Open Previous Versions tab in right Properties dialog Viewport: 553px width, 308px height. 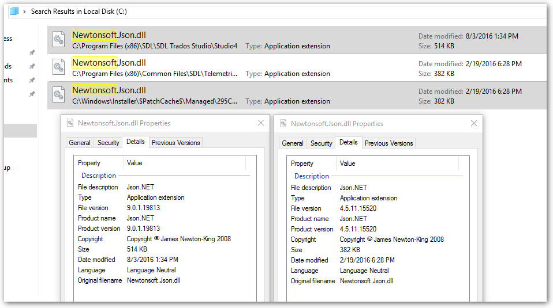[388, 143]
